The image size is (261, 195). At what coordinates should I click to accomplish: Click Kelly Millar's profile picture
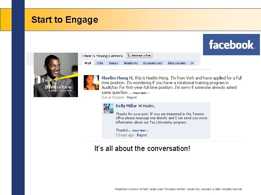point(108,108)
